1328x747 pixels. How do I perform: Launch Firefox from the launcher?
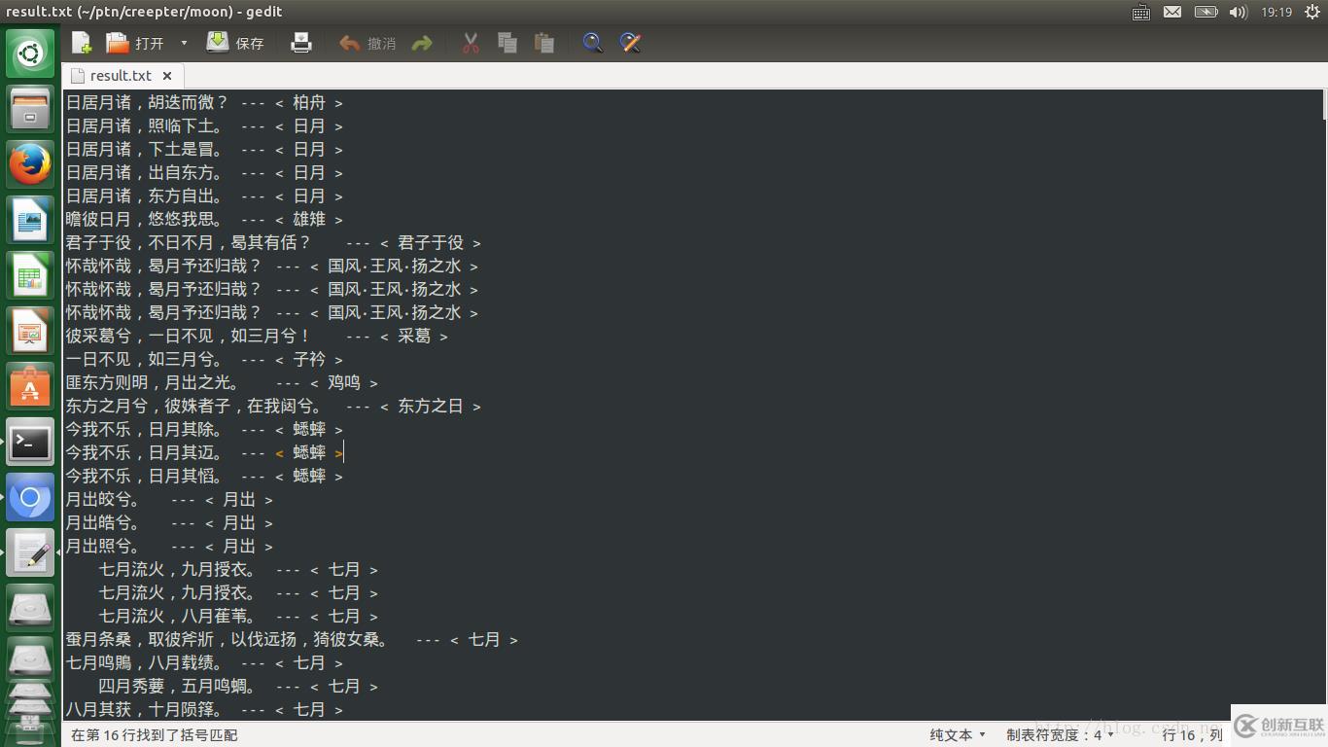(30, 164)
